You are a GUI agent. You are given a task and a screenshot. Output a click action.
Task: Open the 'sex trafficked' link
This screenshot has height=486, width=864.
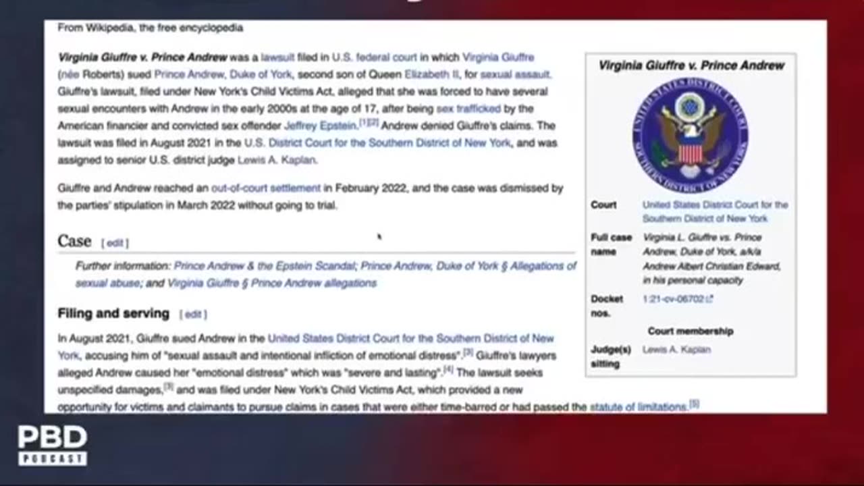[x=468, y=109]
